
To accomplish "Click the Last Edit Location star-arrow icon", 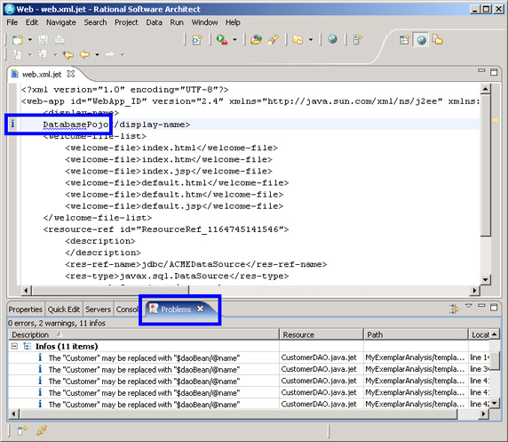I will click(x=68, y=54).
